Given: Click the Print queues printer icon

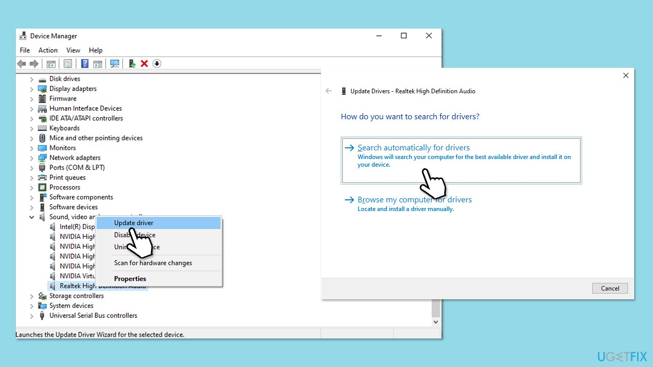Looking at the screenshot, I should 42,177.
